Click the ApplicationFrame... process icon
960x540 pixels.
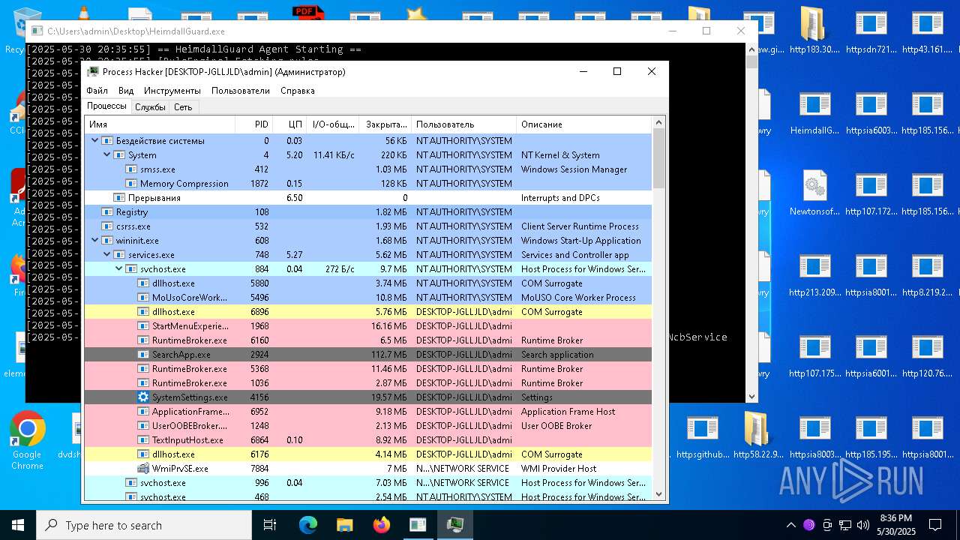pos(143,412)
